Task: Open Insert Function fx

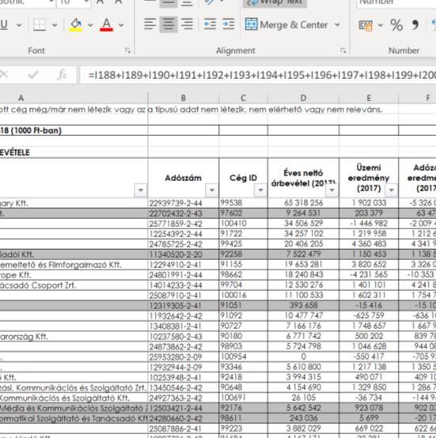Action: [x=62, y=75]
